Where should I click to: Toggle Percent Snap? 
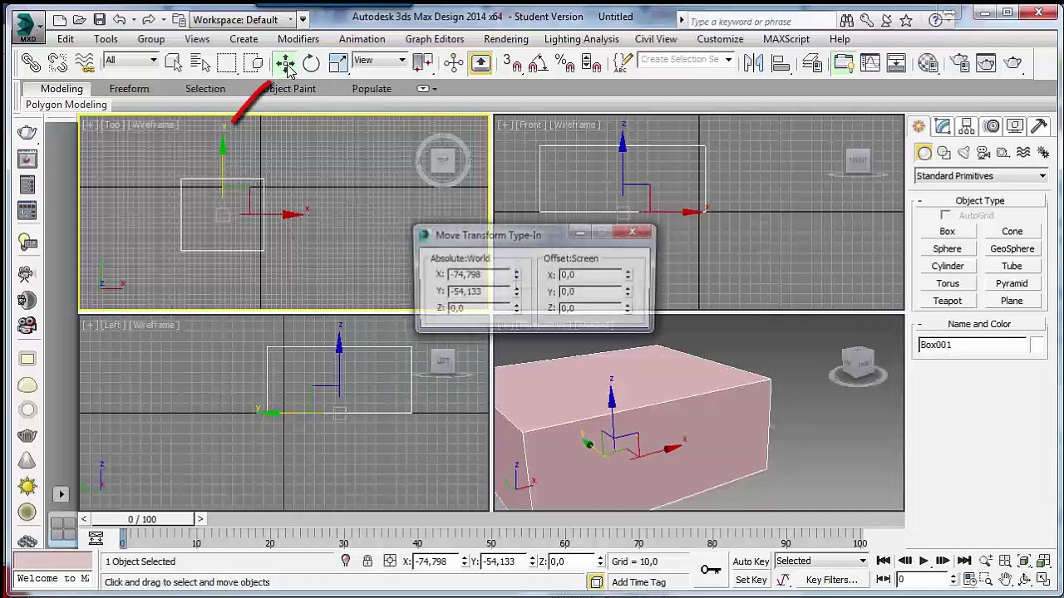pos(565,62)
